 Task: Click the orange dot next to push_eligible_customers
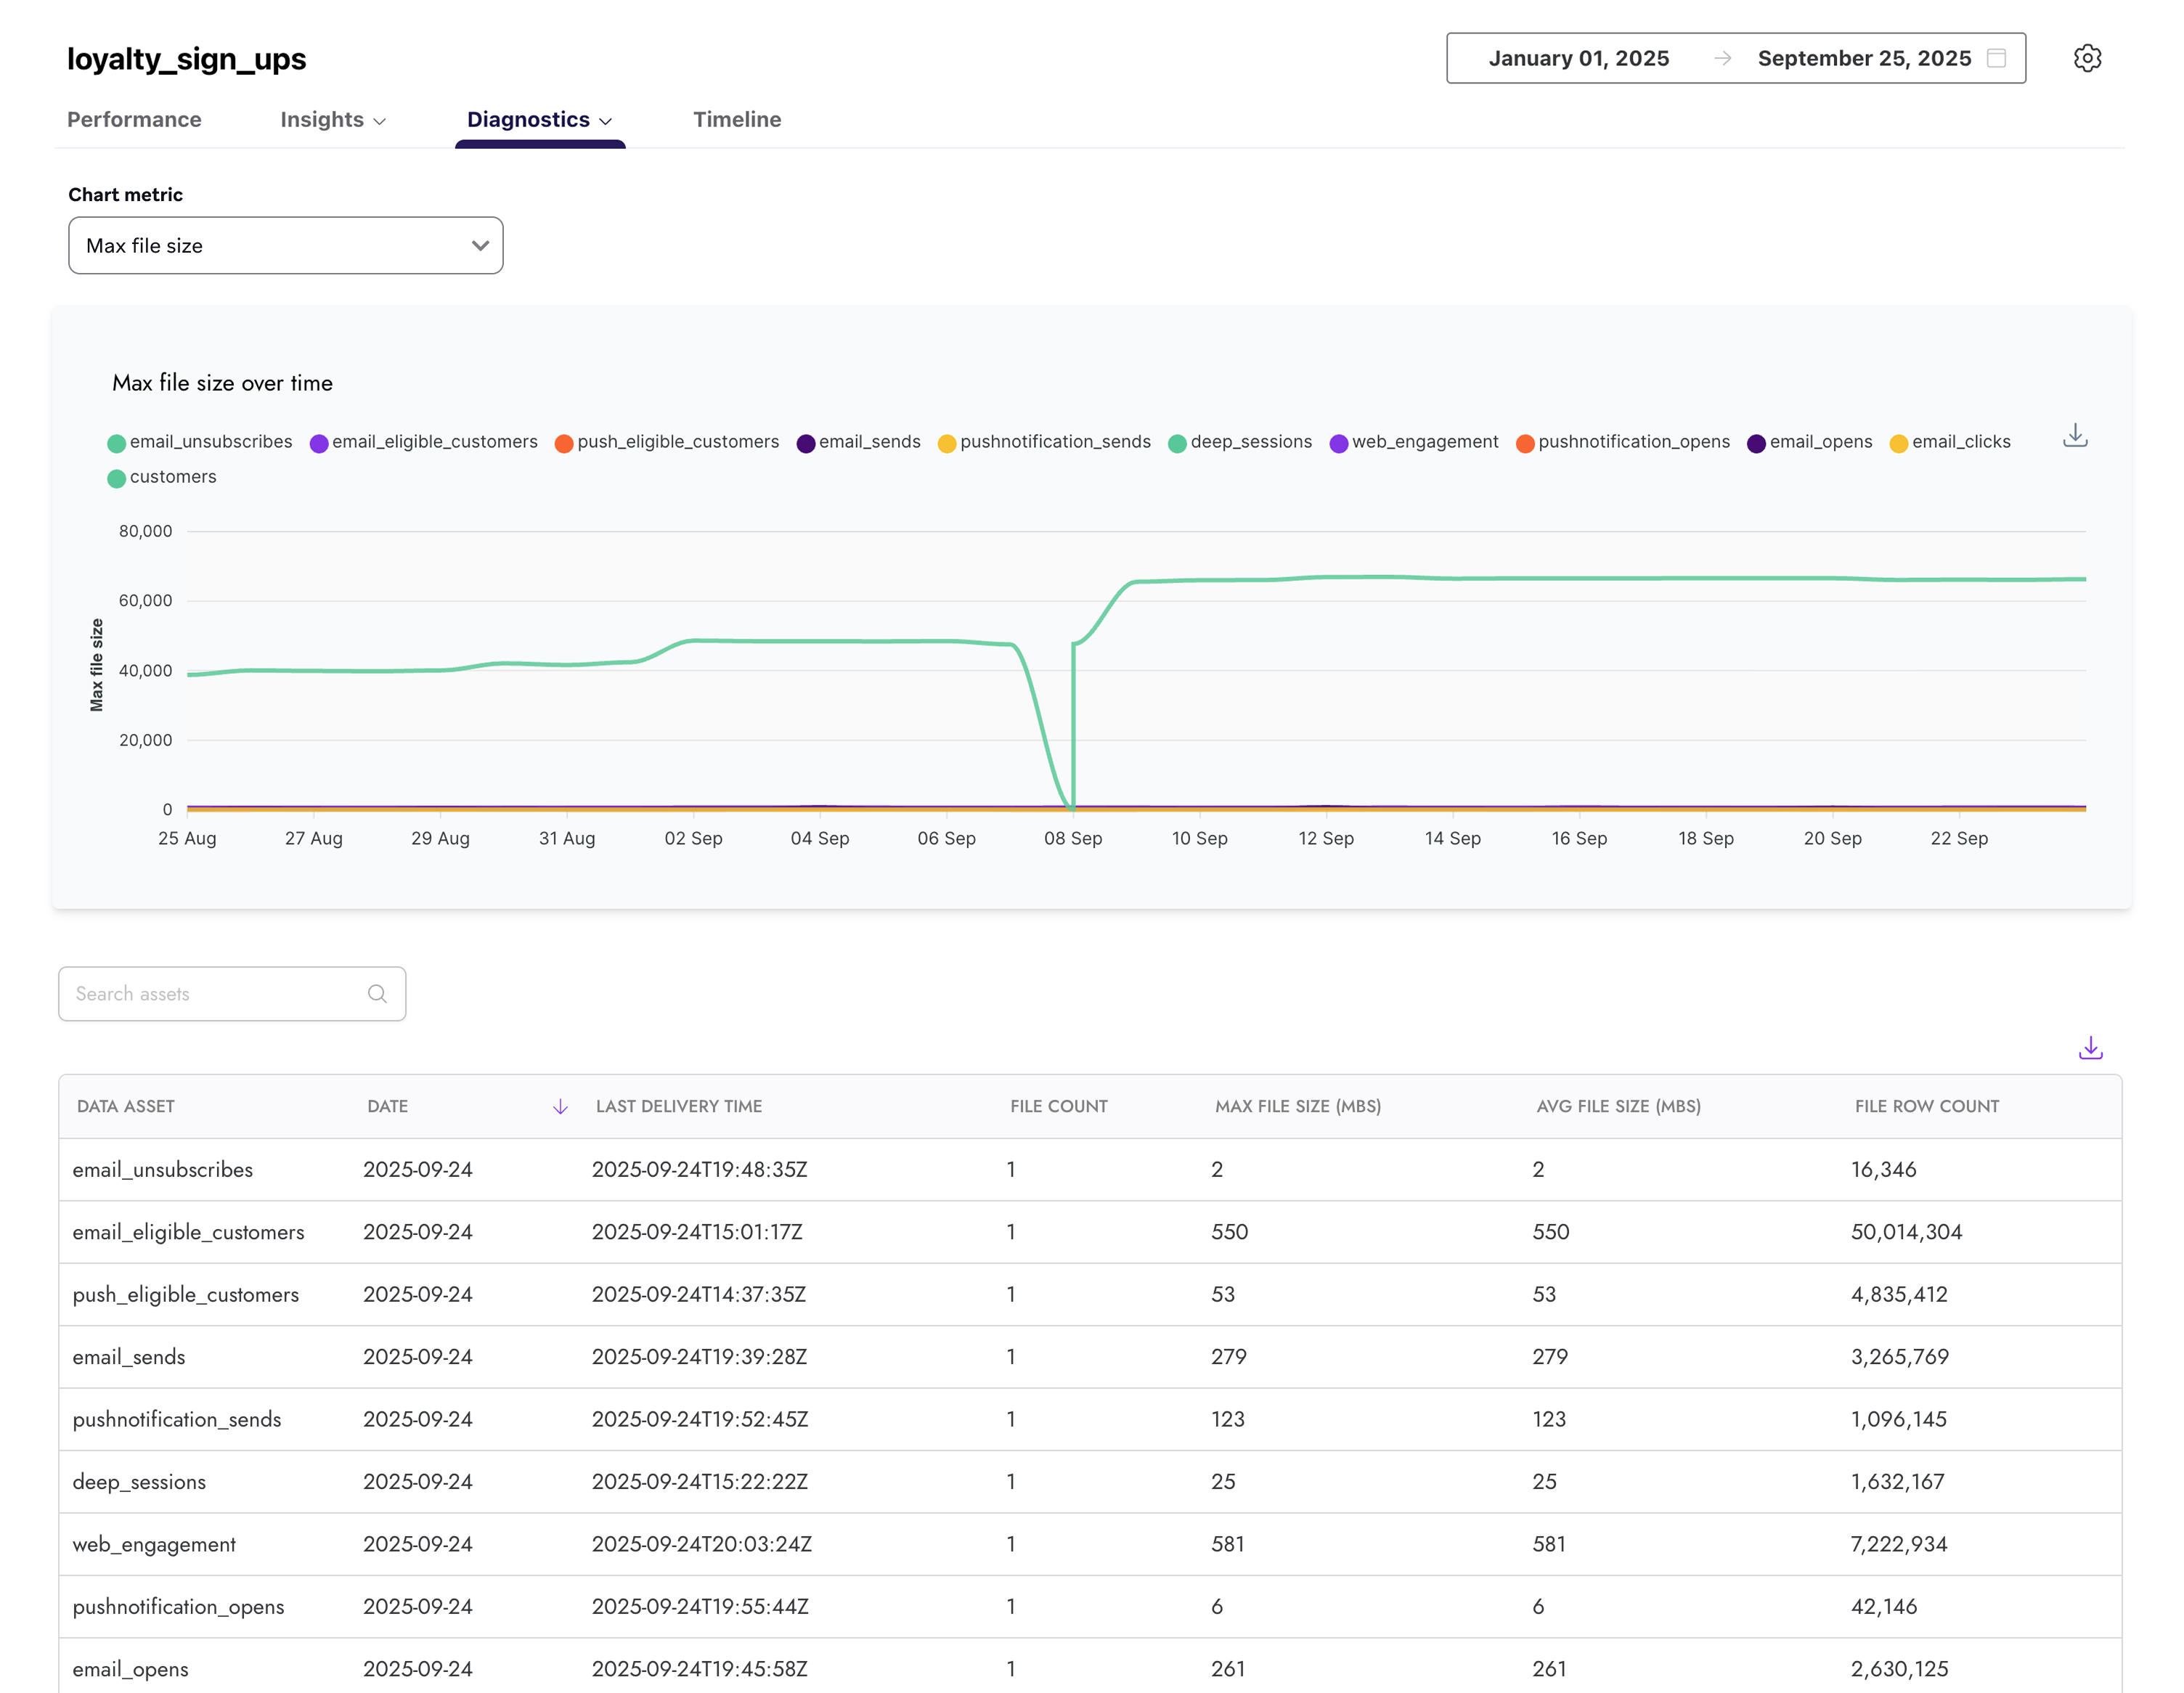point(565,441)
